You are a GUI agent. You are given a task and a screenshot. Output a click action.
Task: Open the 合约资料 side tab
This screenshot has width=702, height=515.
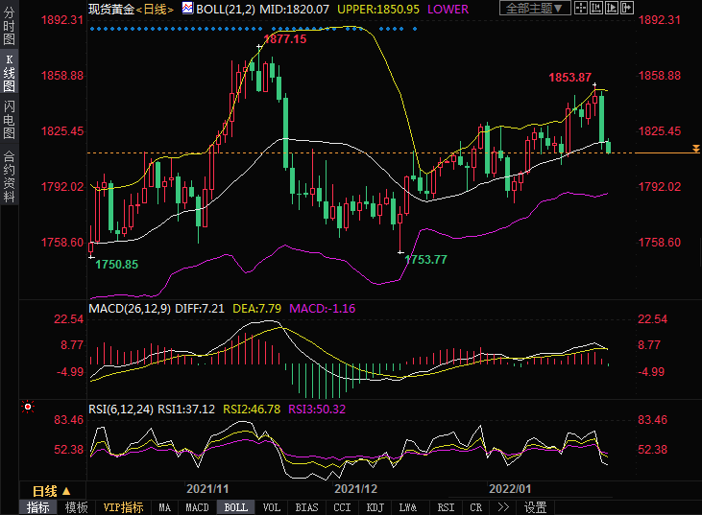(9, 176)
